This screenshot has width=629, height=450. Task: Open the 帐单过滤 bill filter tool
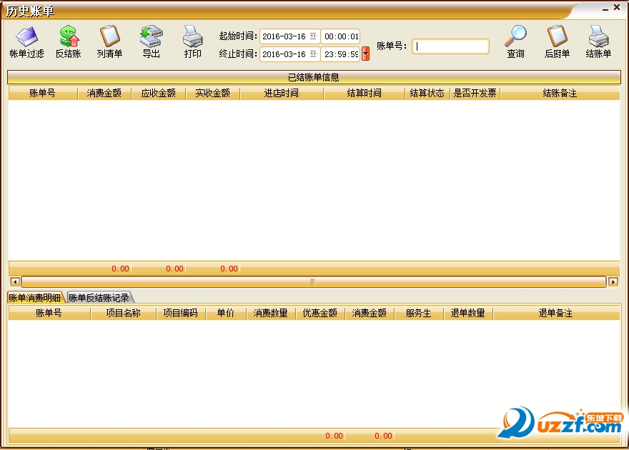click(26, 41)
